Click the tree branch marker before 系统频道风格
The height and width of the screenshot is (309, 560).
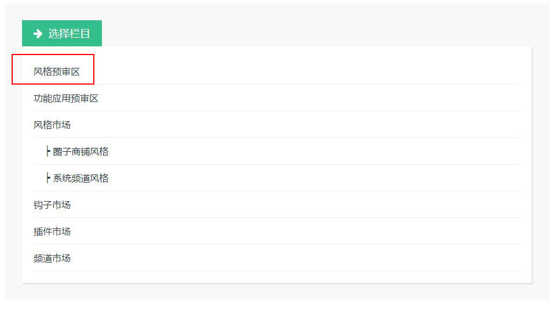(x=48, y=179)
